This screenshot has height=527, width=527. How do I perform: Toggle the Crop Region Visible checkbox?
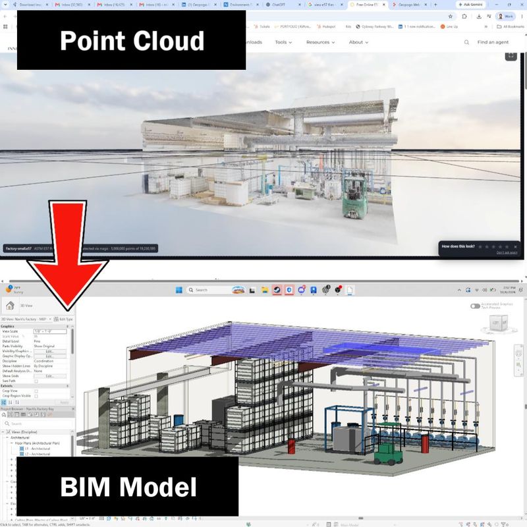point(36,396)
